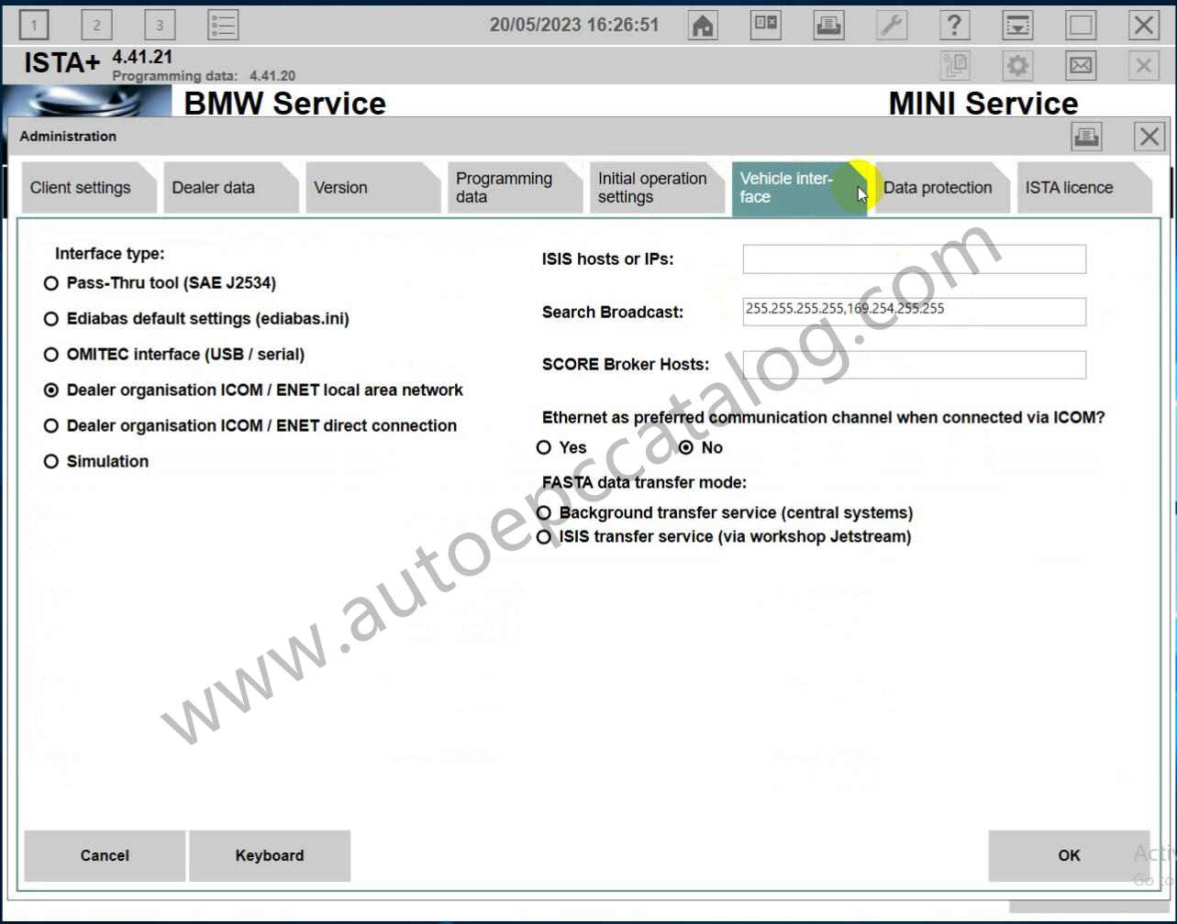Click the SCORE Broker Hosts field

[915, 364]
